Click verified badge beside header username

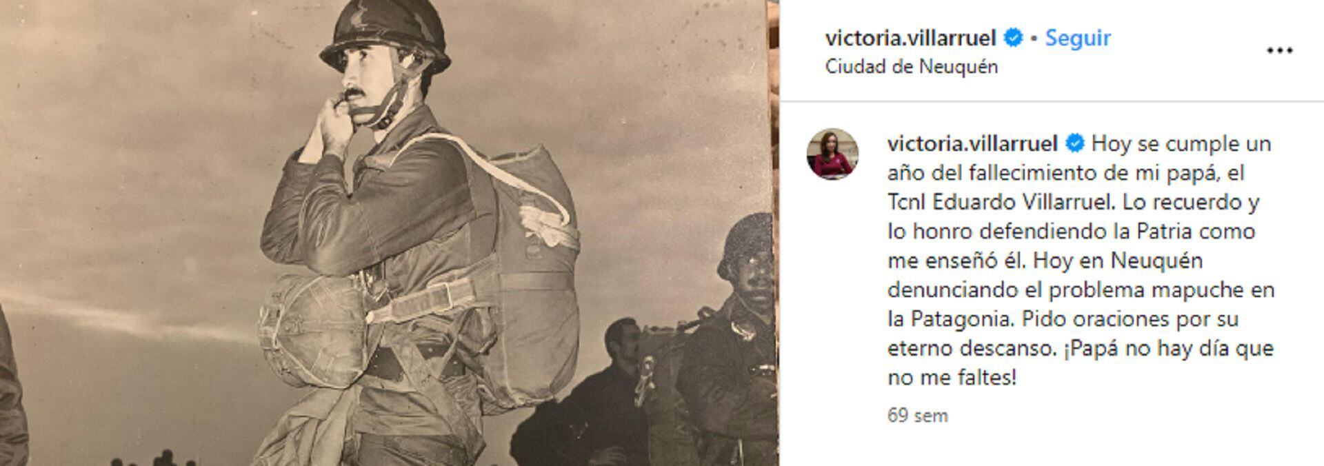1012,38
